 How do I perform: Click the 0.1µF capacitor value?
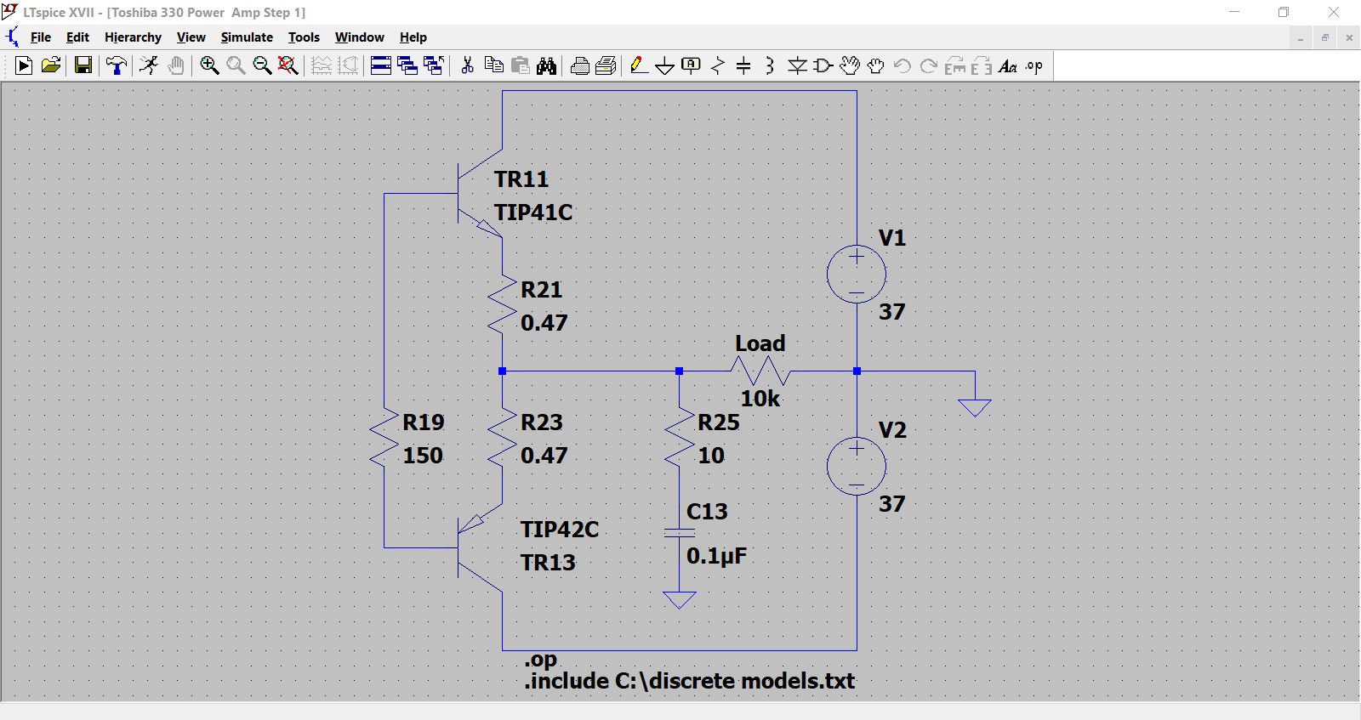(717, 556)
